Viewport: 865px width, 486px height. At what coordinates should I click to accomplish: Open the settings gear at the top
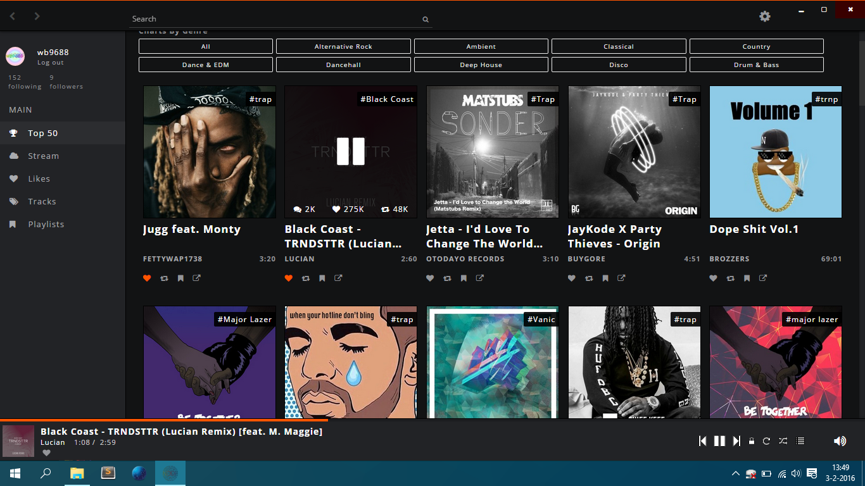click(x=764, y=16)
